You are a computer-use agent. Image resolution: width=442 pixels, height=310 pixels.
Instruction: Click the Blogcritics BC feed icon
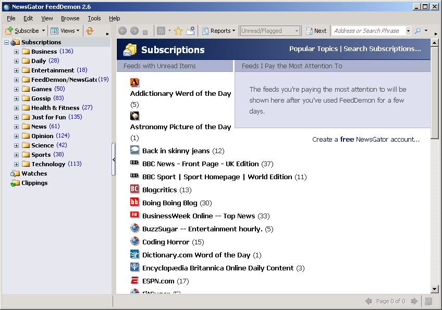tap(134, 189)
